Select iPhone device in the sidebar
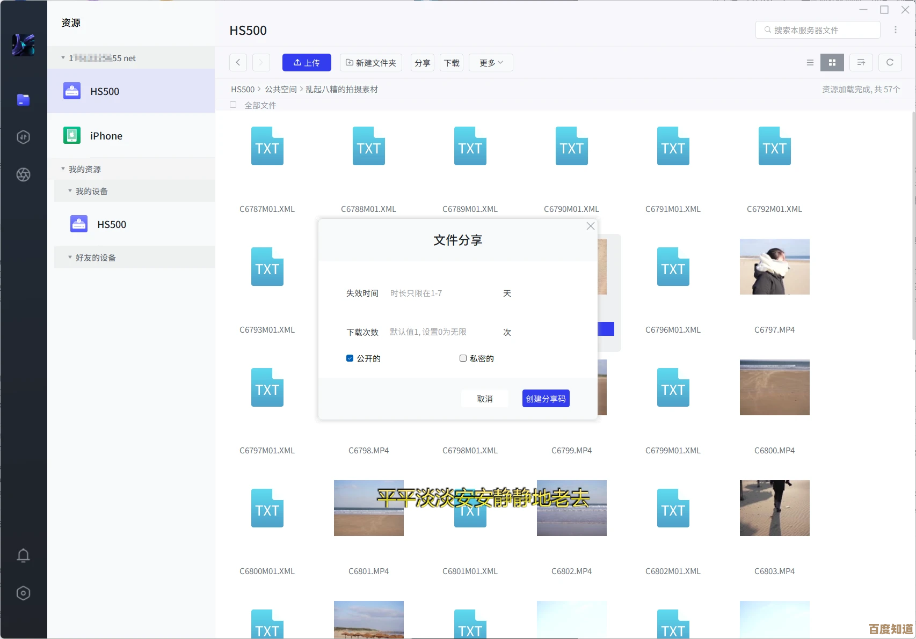This screenshot has height=639, width=916. pyautogui.click(x=106, y=136)
